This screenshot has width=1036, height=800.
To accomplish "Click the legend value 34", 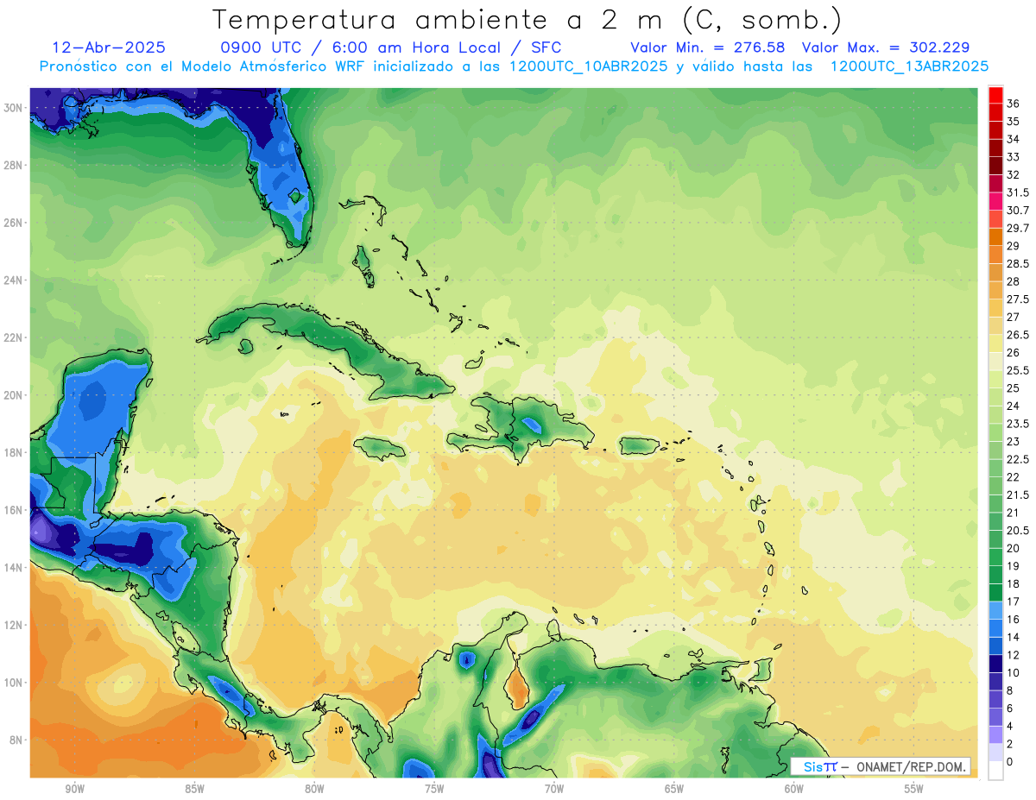I will [x=1014, y=139].
